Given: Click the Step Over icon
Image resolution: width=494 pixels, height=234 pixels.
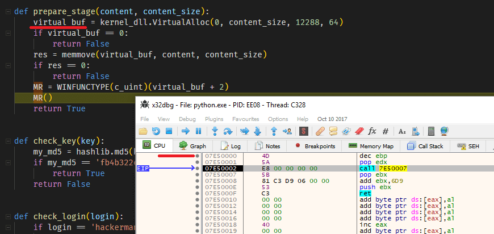Looking at the screenshot, I should (228, 131).
